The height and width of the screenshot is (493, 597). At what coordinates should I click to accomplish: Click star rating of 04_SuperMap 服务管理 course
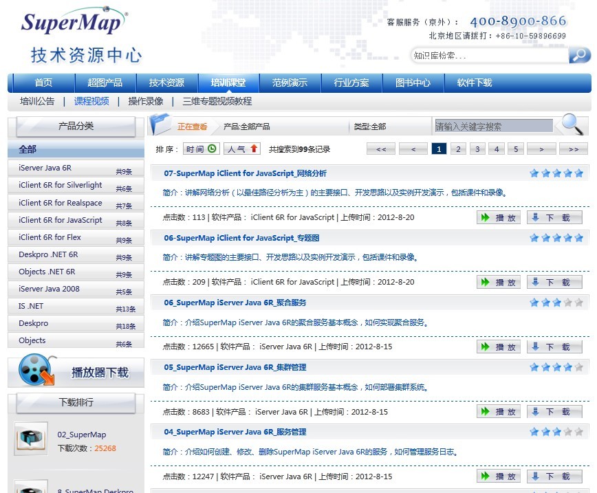coord(556,432)
